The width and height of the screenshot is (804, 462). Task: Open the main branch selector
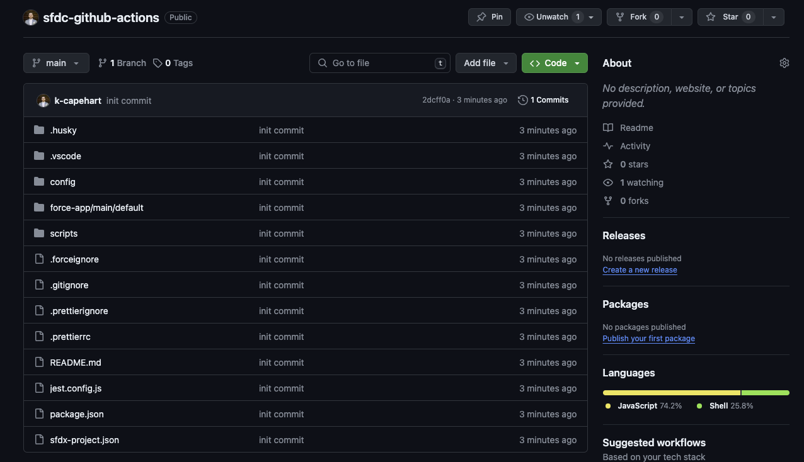[56, 62]
